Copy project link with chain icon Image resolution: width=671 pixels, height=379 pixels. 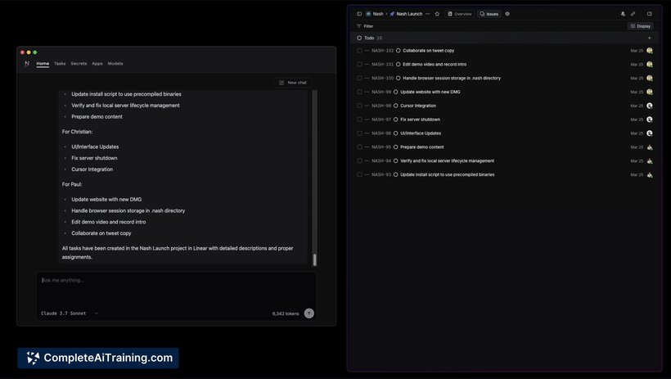click(633, 14)
